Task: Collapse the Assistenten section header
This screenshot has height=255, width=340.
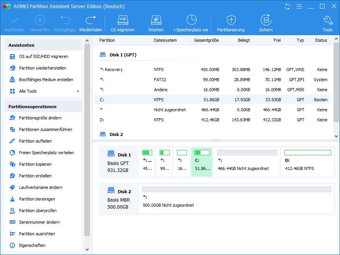Action: 43,45
